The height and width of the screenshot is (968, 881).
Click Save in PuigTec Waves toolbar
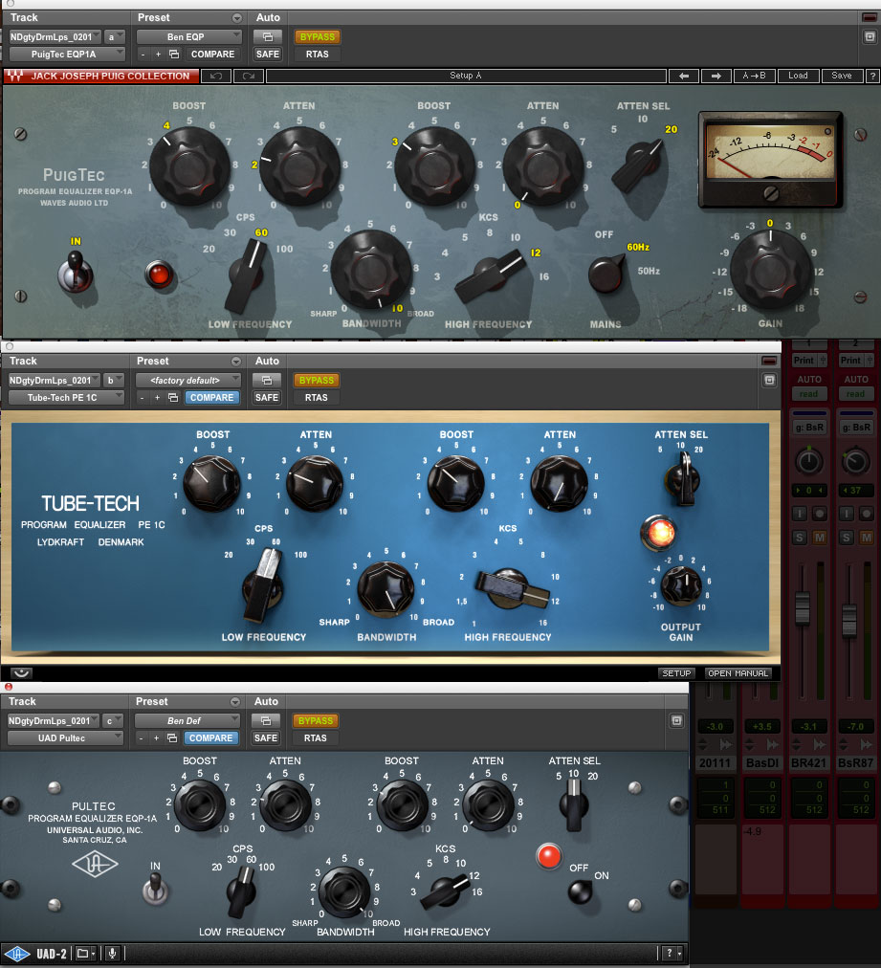coord(842,76)
